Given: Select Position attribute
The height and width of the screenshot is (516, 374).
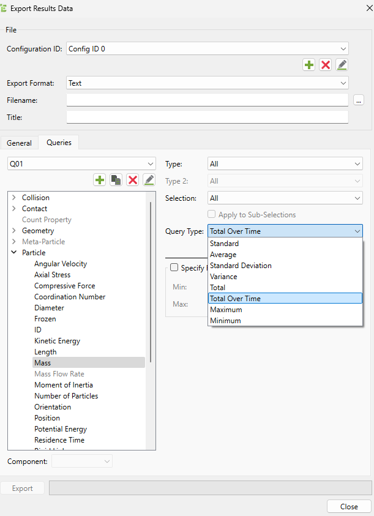Looking at the screenshot, I should tap(47, 418).
